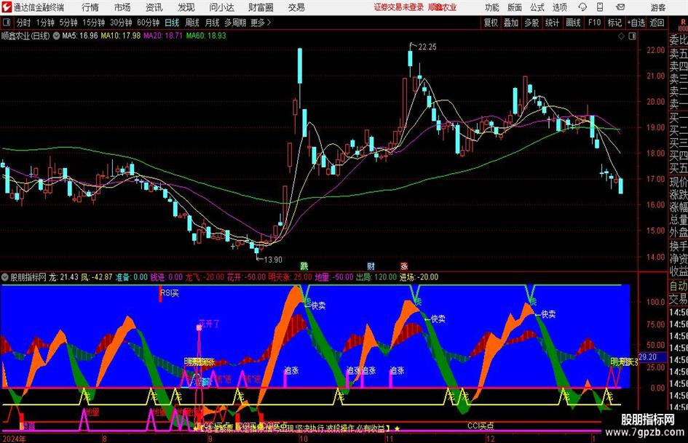Click the MA20: 18.71 label
Image resolution: width=688 pixels, height=443 pixels.
coord(163,36)
